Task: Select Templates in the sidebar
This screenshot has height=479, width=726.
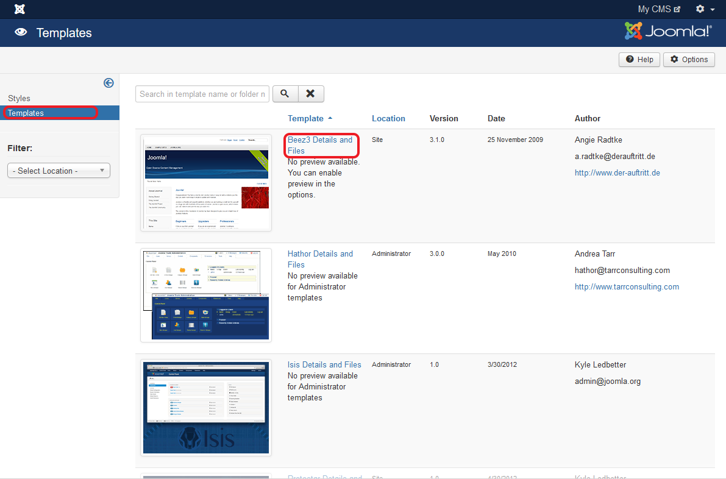Action: [60, 113]
